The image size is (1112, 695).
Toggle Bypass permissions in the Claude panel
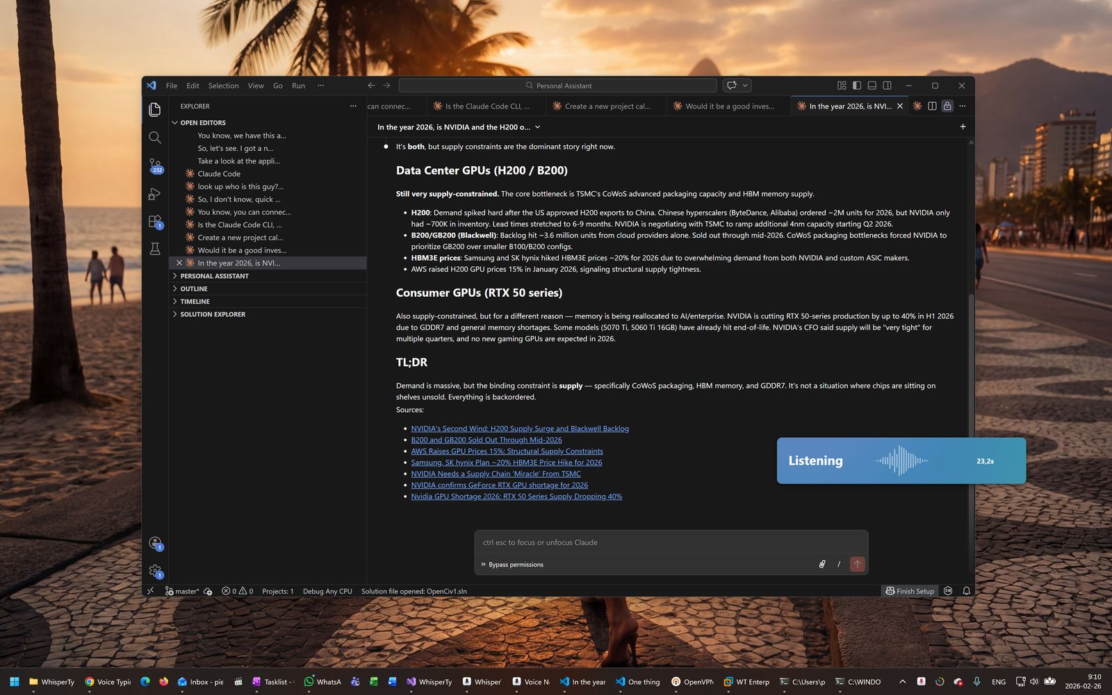pyautogui.click(x=515, y=564)
